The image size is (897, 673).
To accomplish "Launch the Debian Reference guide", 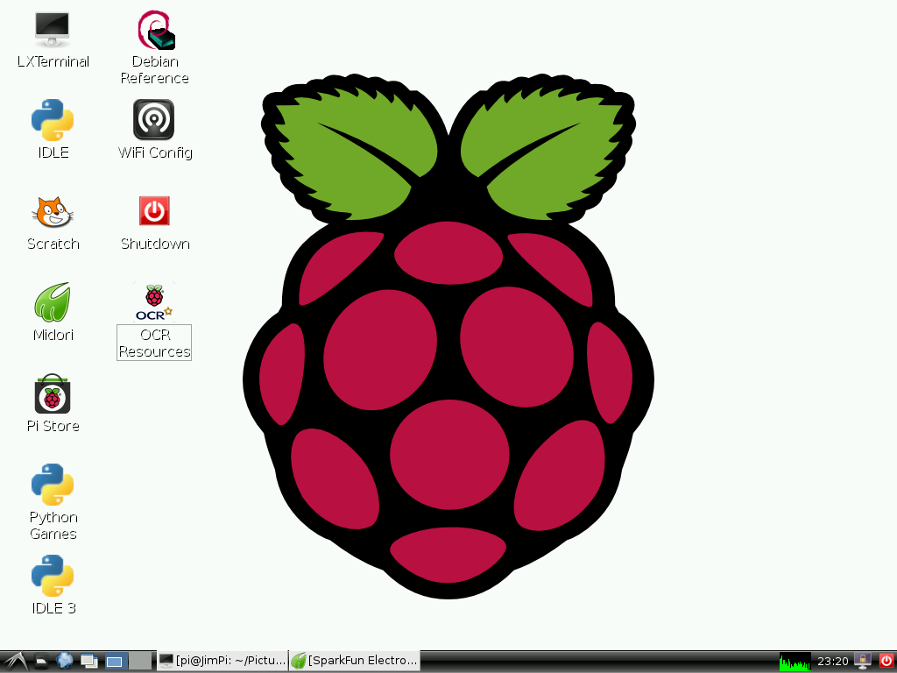I will tap(154, 35).
